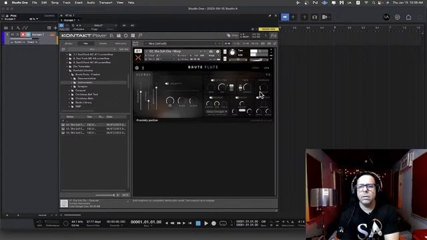427x240 pixels.
Task: Click the Kontakt save (floppy disk) icon
Action: click(119, 35)
